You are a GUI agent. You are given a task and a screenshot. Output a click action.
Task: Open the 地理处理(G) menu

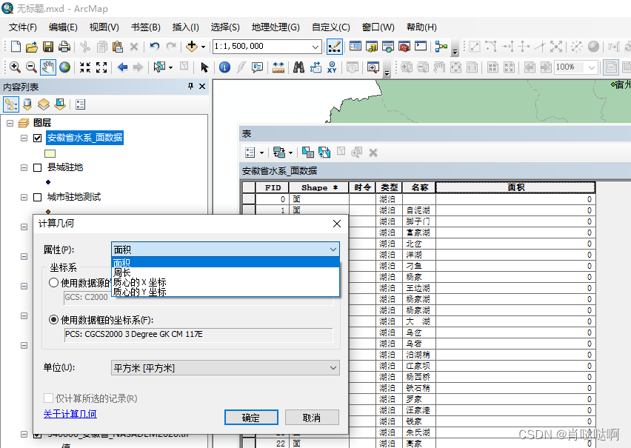pos(276,27)
